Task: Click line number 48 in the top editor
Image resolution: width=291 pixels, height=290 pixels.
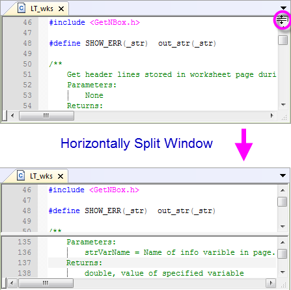Action: (27, 43)
